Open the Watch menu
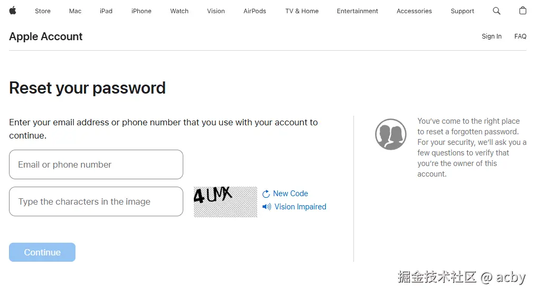 coord(179,11)
